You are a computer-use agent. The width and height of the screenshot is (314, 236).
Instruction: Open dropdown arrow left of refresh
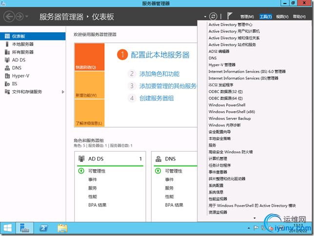tap(205, 17)
